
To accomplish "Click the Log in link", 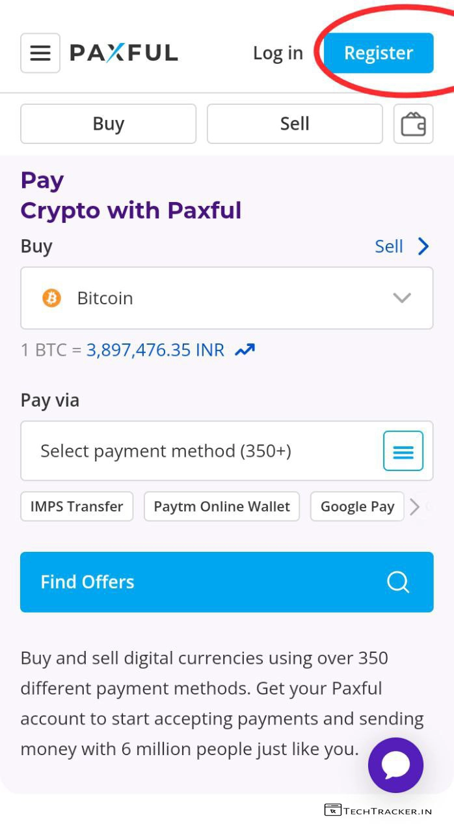I will [x=278, y=53].
